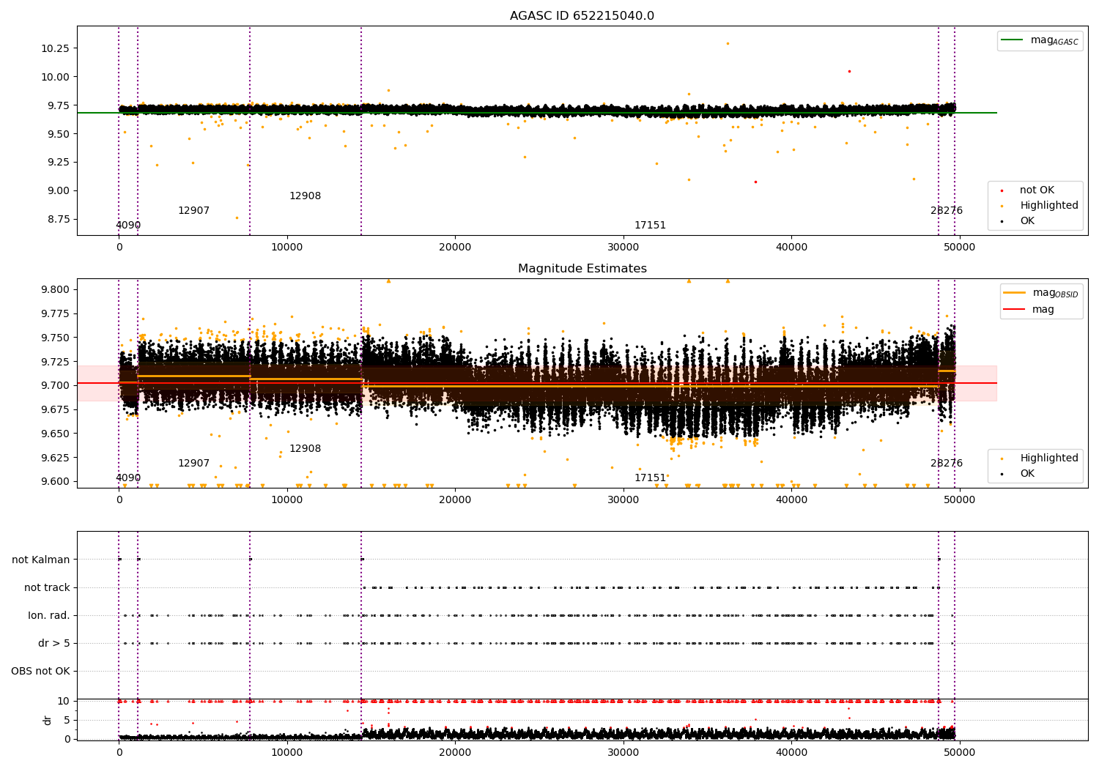Viewport: 1099px width, 769px height.
Task: Click the red outlier point near magnitude 9.07
Action: pos(755,182)
